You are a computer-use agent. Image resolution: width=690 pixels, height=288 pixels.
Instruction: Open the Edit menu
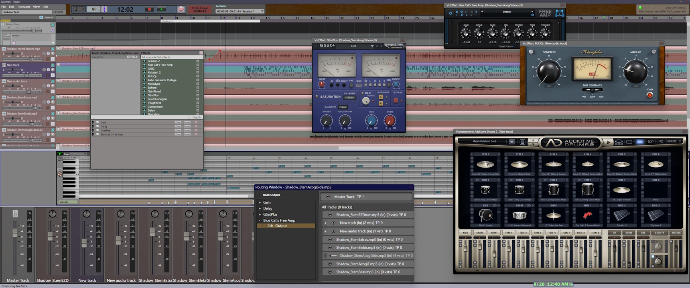click(12, 7)
